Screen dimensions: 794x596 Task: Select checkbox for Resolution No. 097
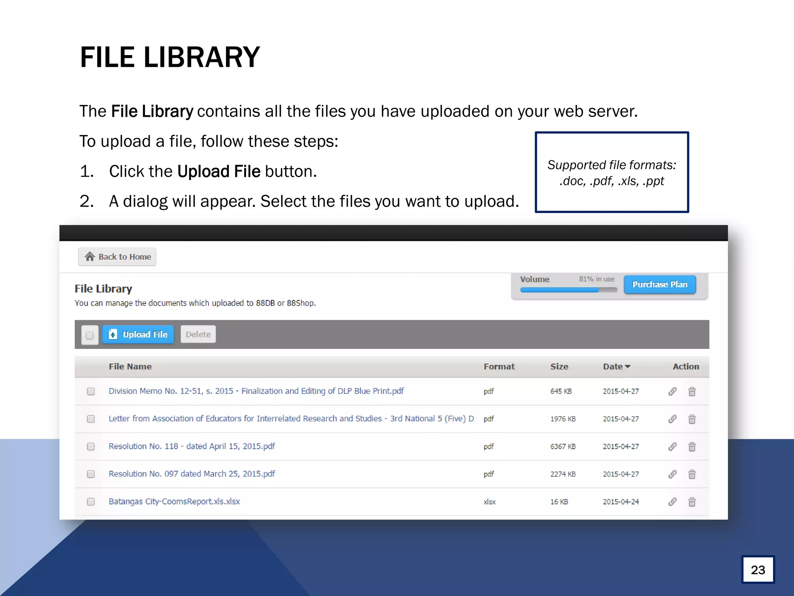(x=91, y=474)
